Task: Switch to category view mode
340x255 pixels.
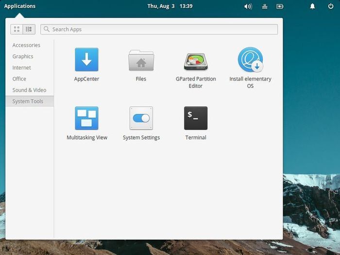Action: [x=29, y=29]
